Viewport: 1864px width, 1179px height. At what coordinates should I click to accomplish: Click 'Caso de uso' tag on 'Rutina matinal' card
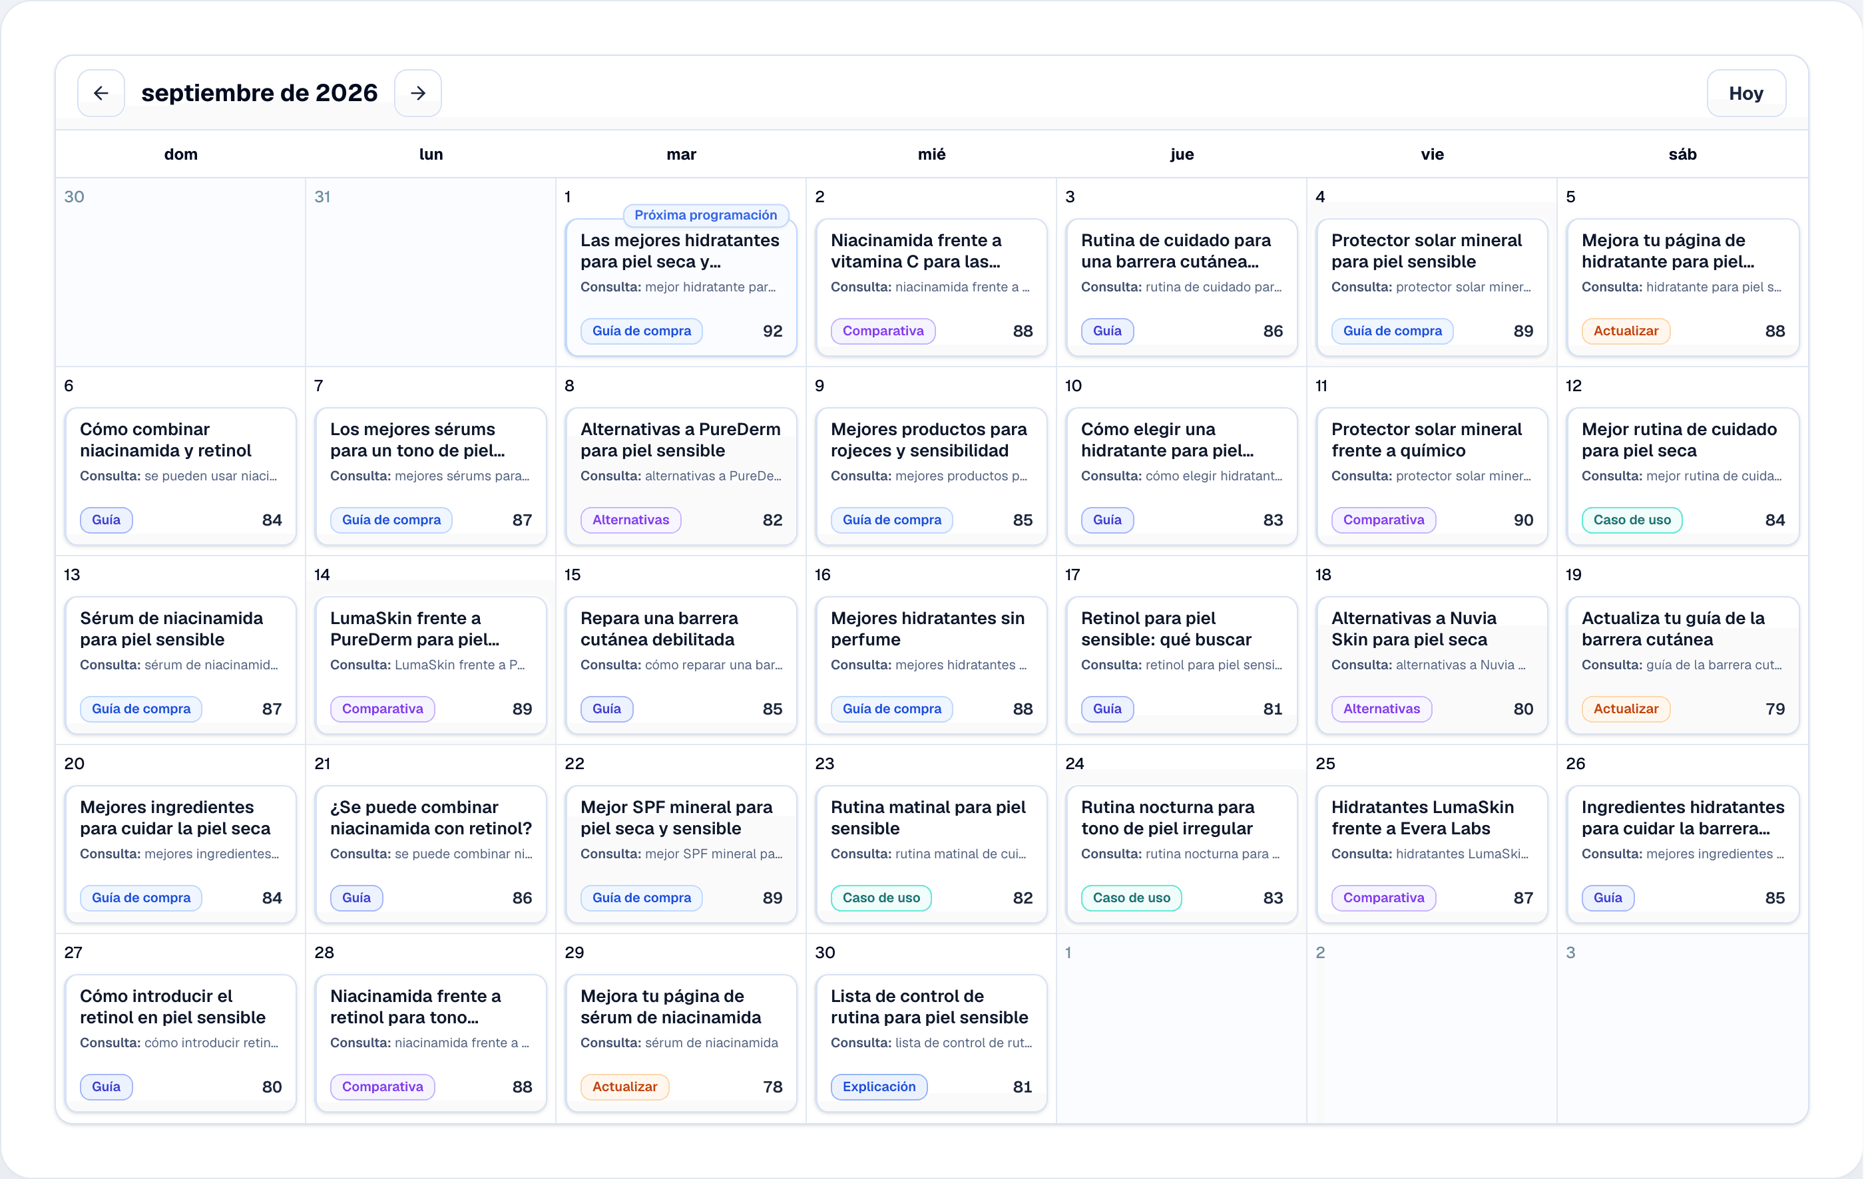(x=881, y=898)
